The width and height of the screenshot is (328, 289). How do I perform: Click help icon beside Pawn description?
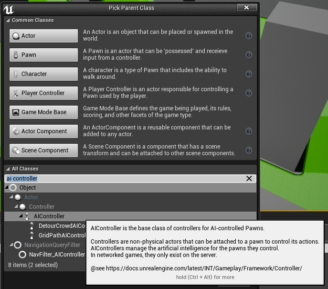point(249,55)
